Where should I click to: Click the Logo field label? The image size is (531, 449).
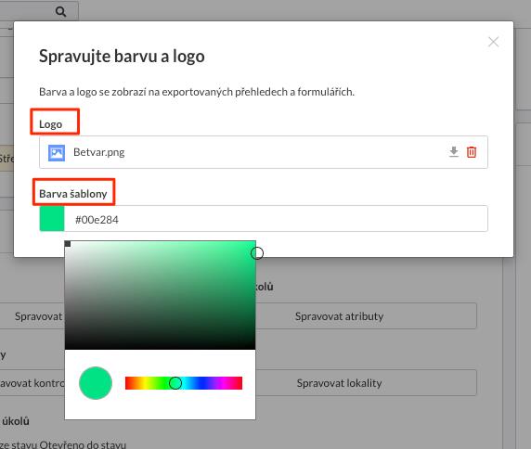(50, 124)
